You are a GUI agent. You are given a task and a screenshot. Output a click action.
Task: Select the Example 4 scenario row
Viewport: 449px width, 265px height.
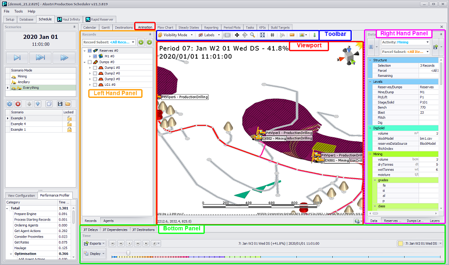18,124
